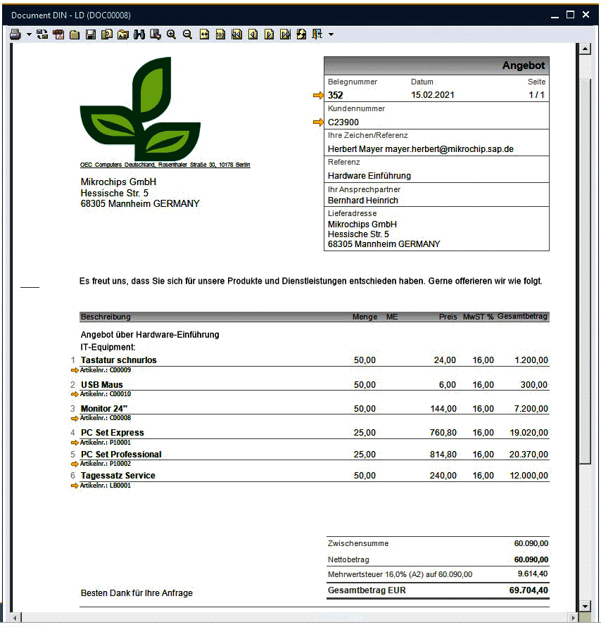601x627 pixels.
Task: Click the vertical scrollbar down arrow
Action: pos(583,606)
